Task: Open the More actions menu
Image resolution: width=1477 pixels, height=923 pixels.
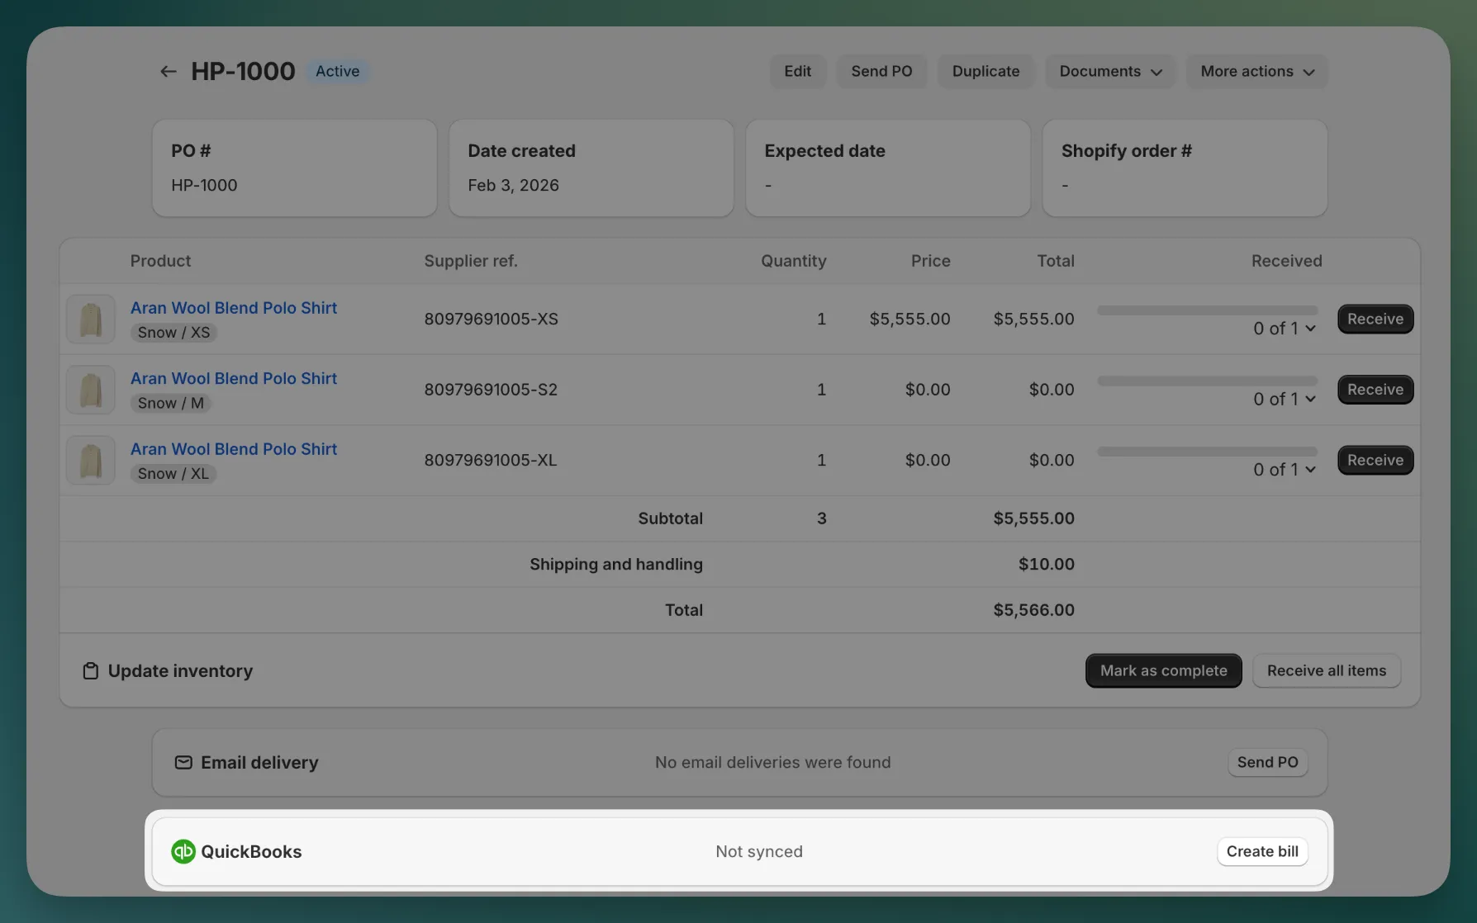Action: (x=1256, y=72)
